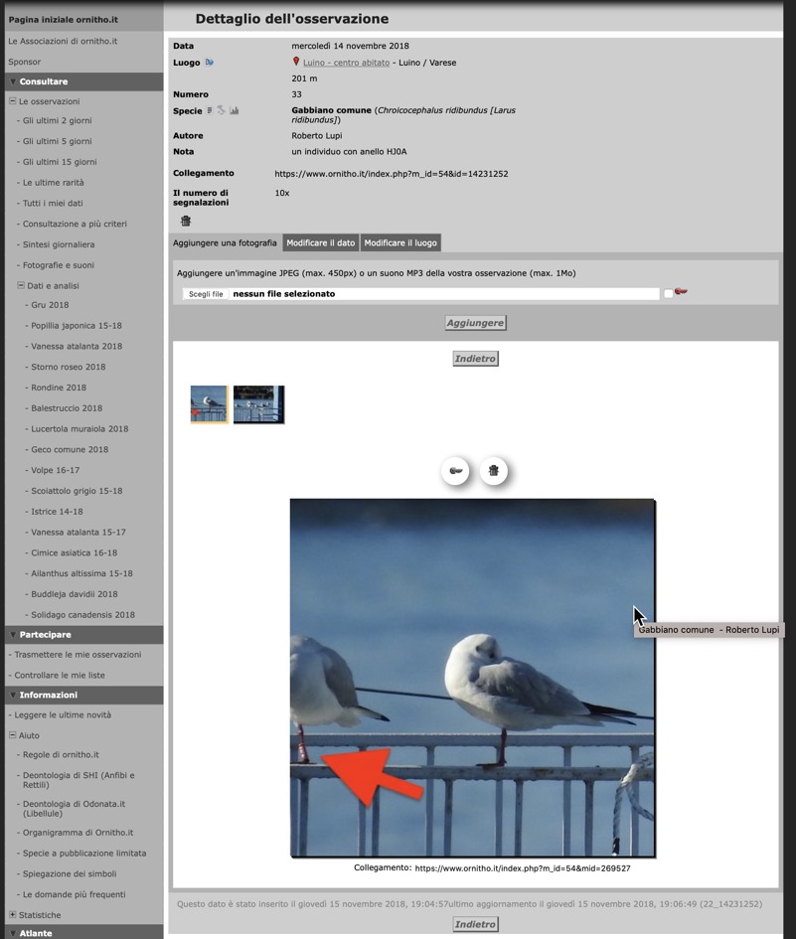
Task: Open the species statistics bar chart icon
Action: [x=235, y=110]
